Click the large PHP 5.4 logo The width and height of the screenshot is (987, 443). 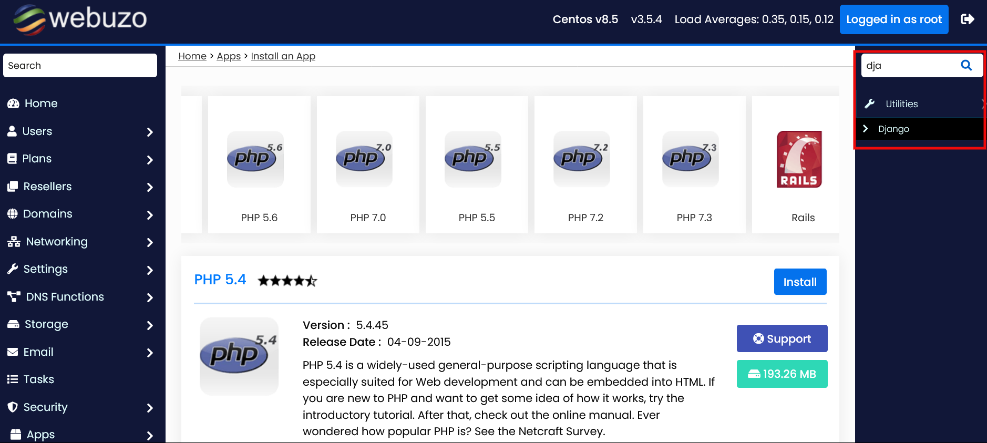coord(239,356)
